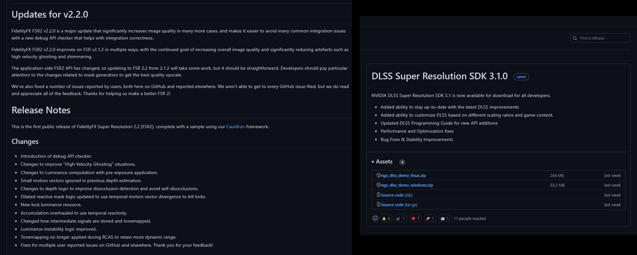The image size is (637, 255).
Task: Focus the Find a release search field
Action: 602,38
